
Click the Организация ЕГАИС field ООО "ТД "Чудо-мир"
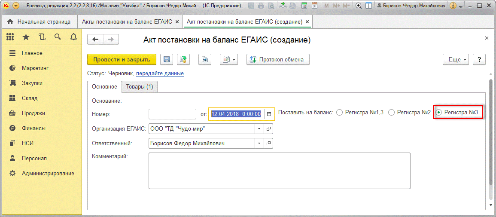coord(202,129)
